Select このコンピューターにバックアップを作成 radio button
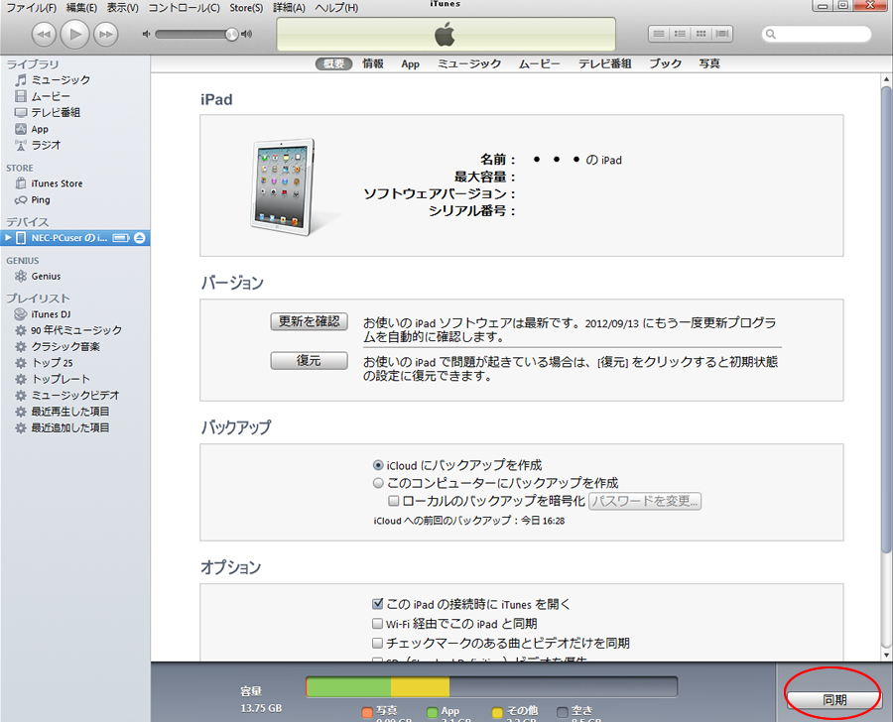 coord(378,483)
